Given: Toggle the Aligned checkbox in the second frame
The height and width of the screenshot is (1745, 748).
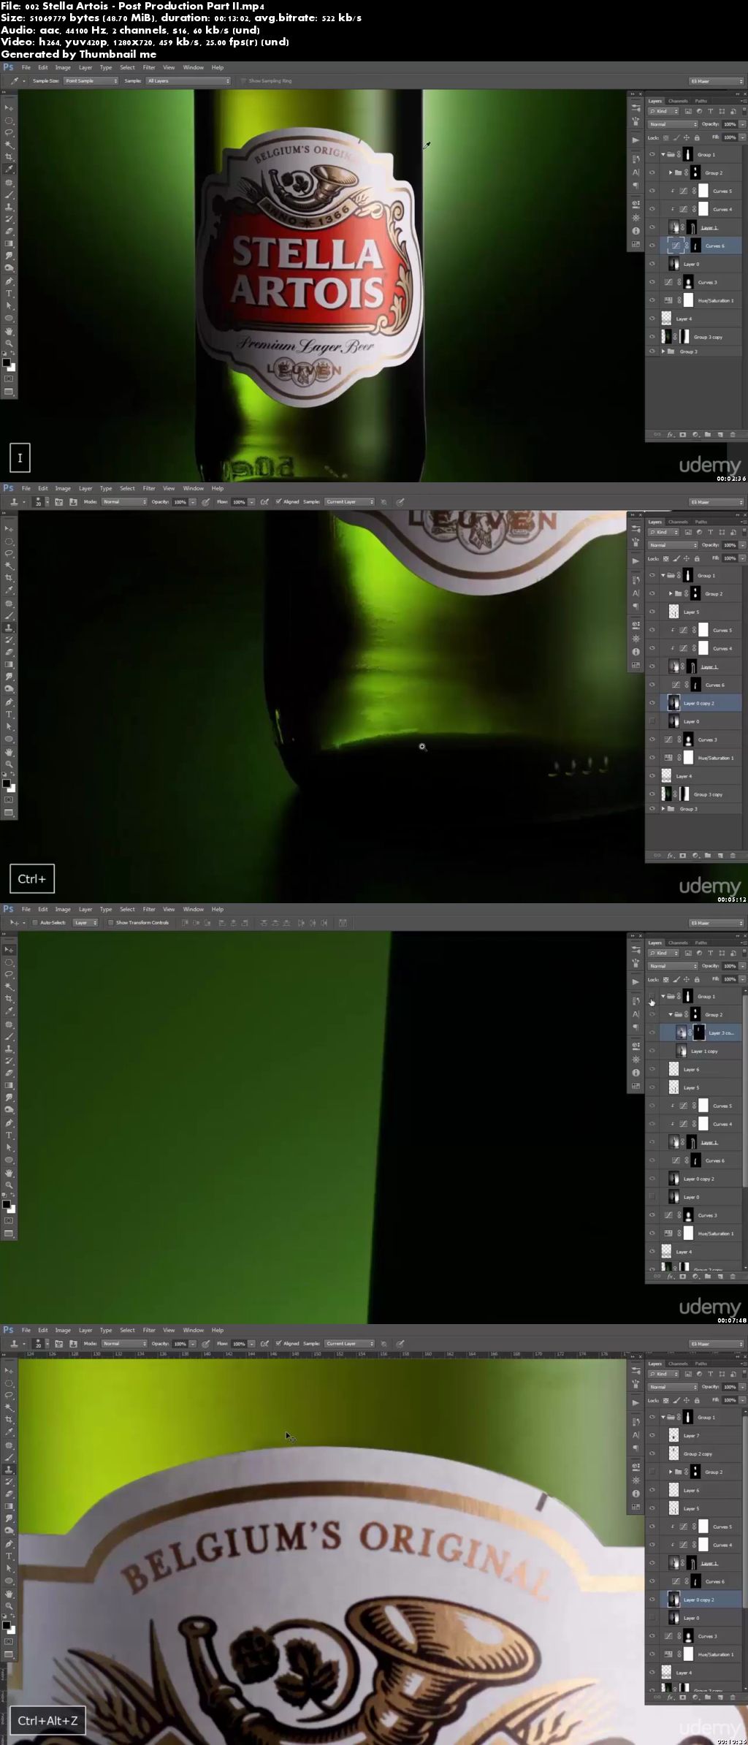Looking at the screenshot, I should pyautogui.click(x=278, y=502).
